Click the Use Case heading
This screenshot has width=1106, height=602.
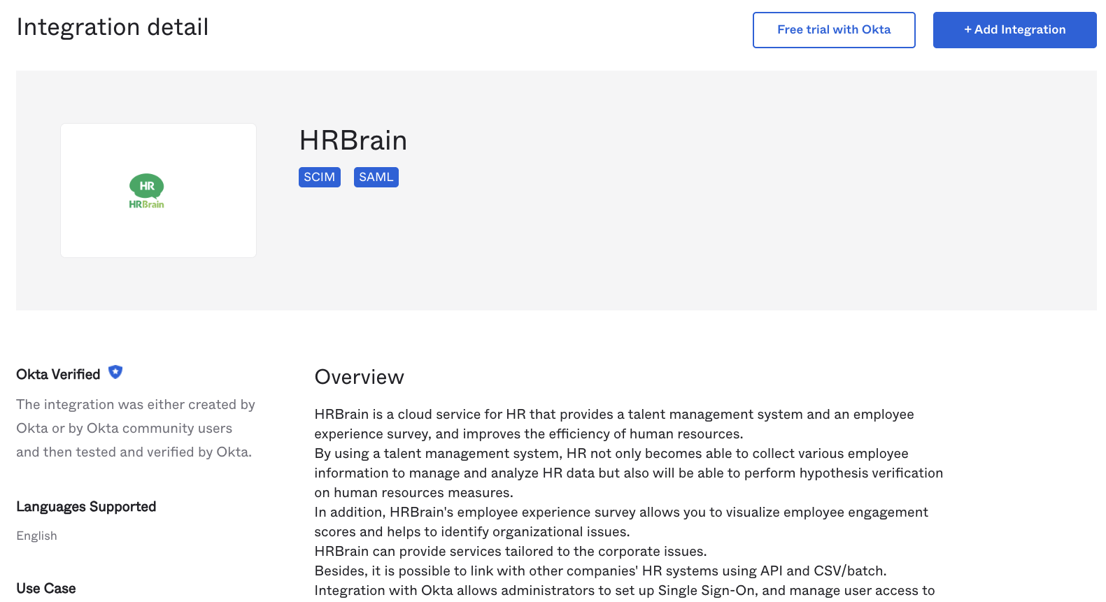[46, 589]
